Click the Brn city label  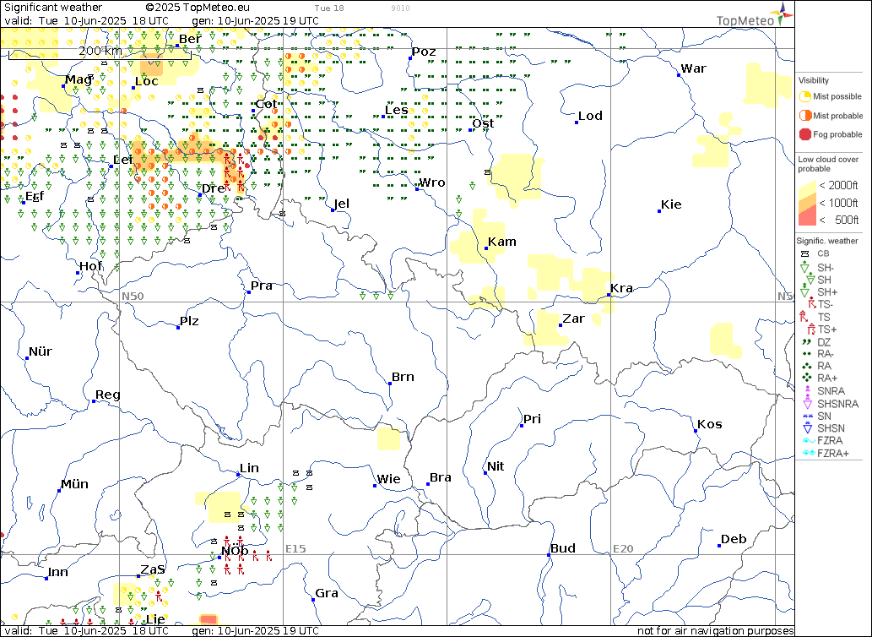pyautogui.click(x=403, y=377)
